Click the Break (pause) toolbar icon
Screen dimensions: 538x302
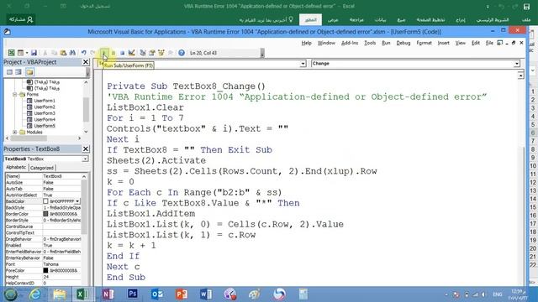click(113, 53)
